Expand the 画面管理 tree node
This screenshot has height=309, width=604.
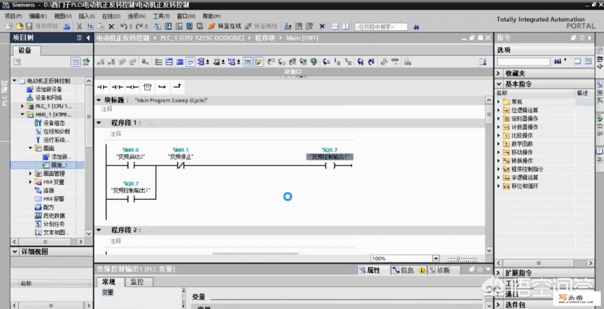[x=30, y=173]
